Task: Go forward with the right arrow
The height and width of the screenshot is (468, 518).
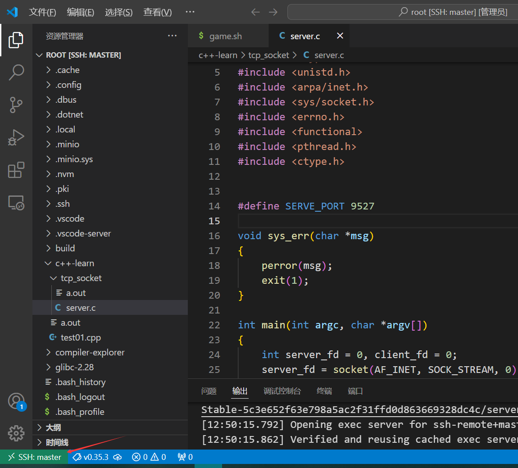Action: pyautogui.click(x=273, y=12)
